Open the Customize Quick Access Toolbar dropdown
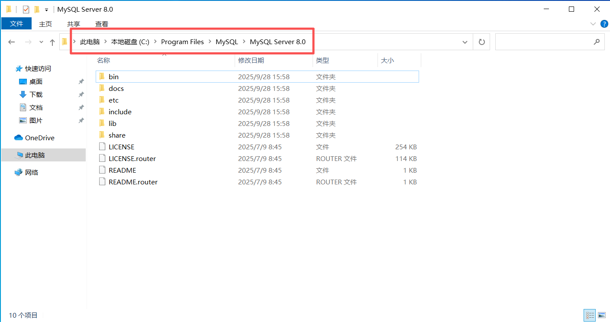 click(46, 10)
